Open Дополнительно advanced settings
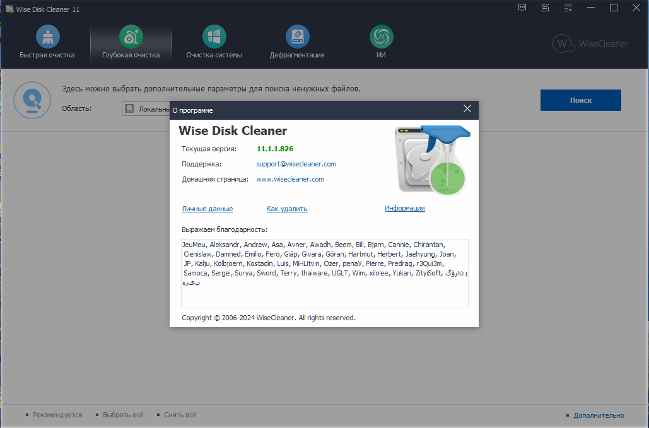The image size is (649, 428). click(599, 415)
